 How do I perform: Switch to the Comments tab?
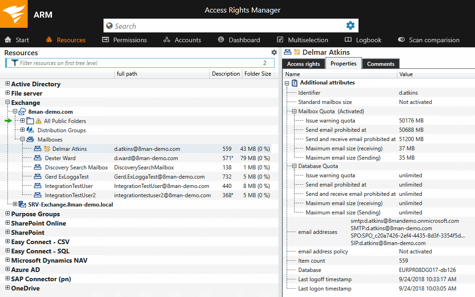point(380,64)
